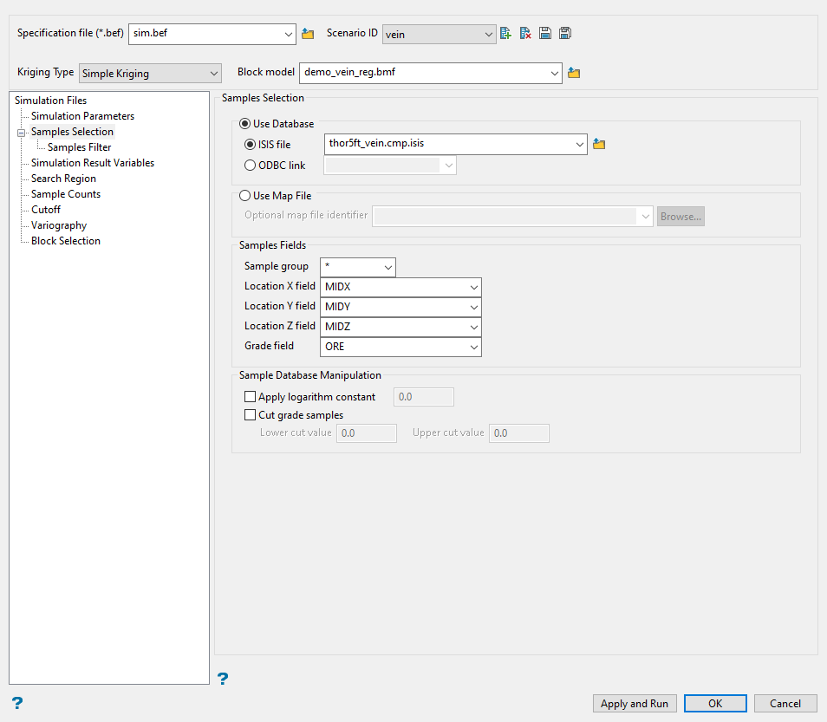This screenshot has height=722, width=827.
Task: Browse for the ISIS database file
Action: (x=599, y=145)
